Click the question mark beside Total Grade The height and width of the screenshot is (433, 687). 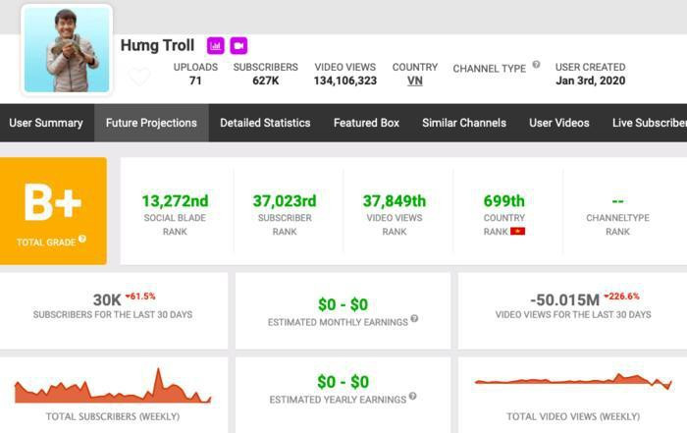coord(82,239)
